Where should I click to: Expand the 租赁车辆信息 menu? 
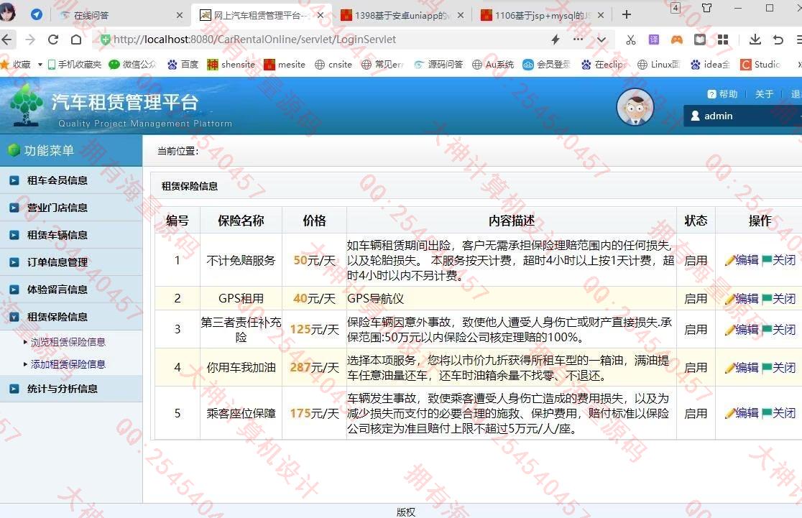tap(71, 235)
